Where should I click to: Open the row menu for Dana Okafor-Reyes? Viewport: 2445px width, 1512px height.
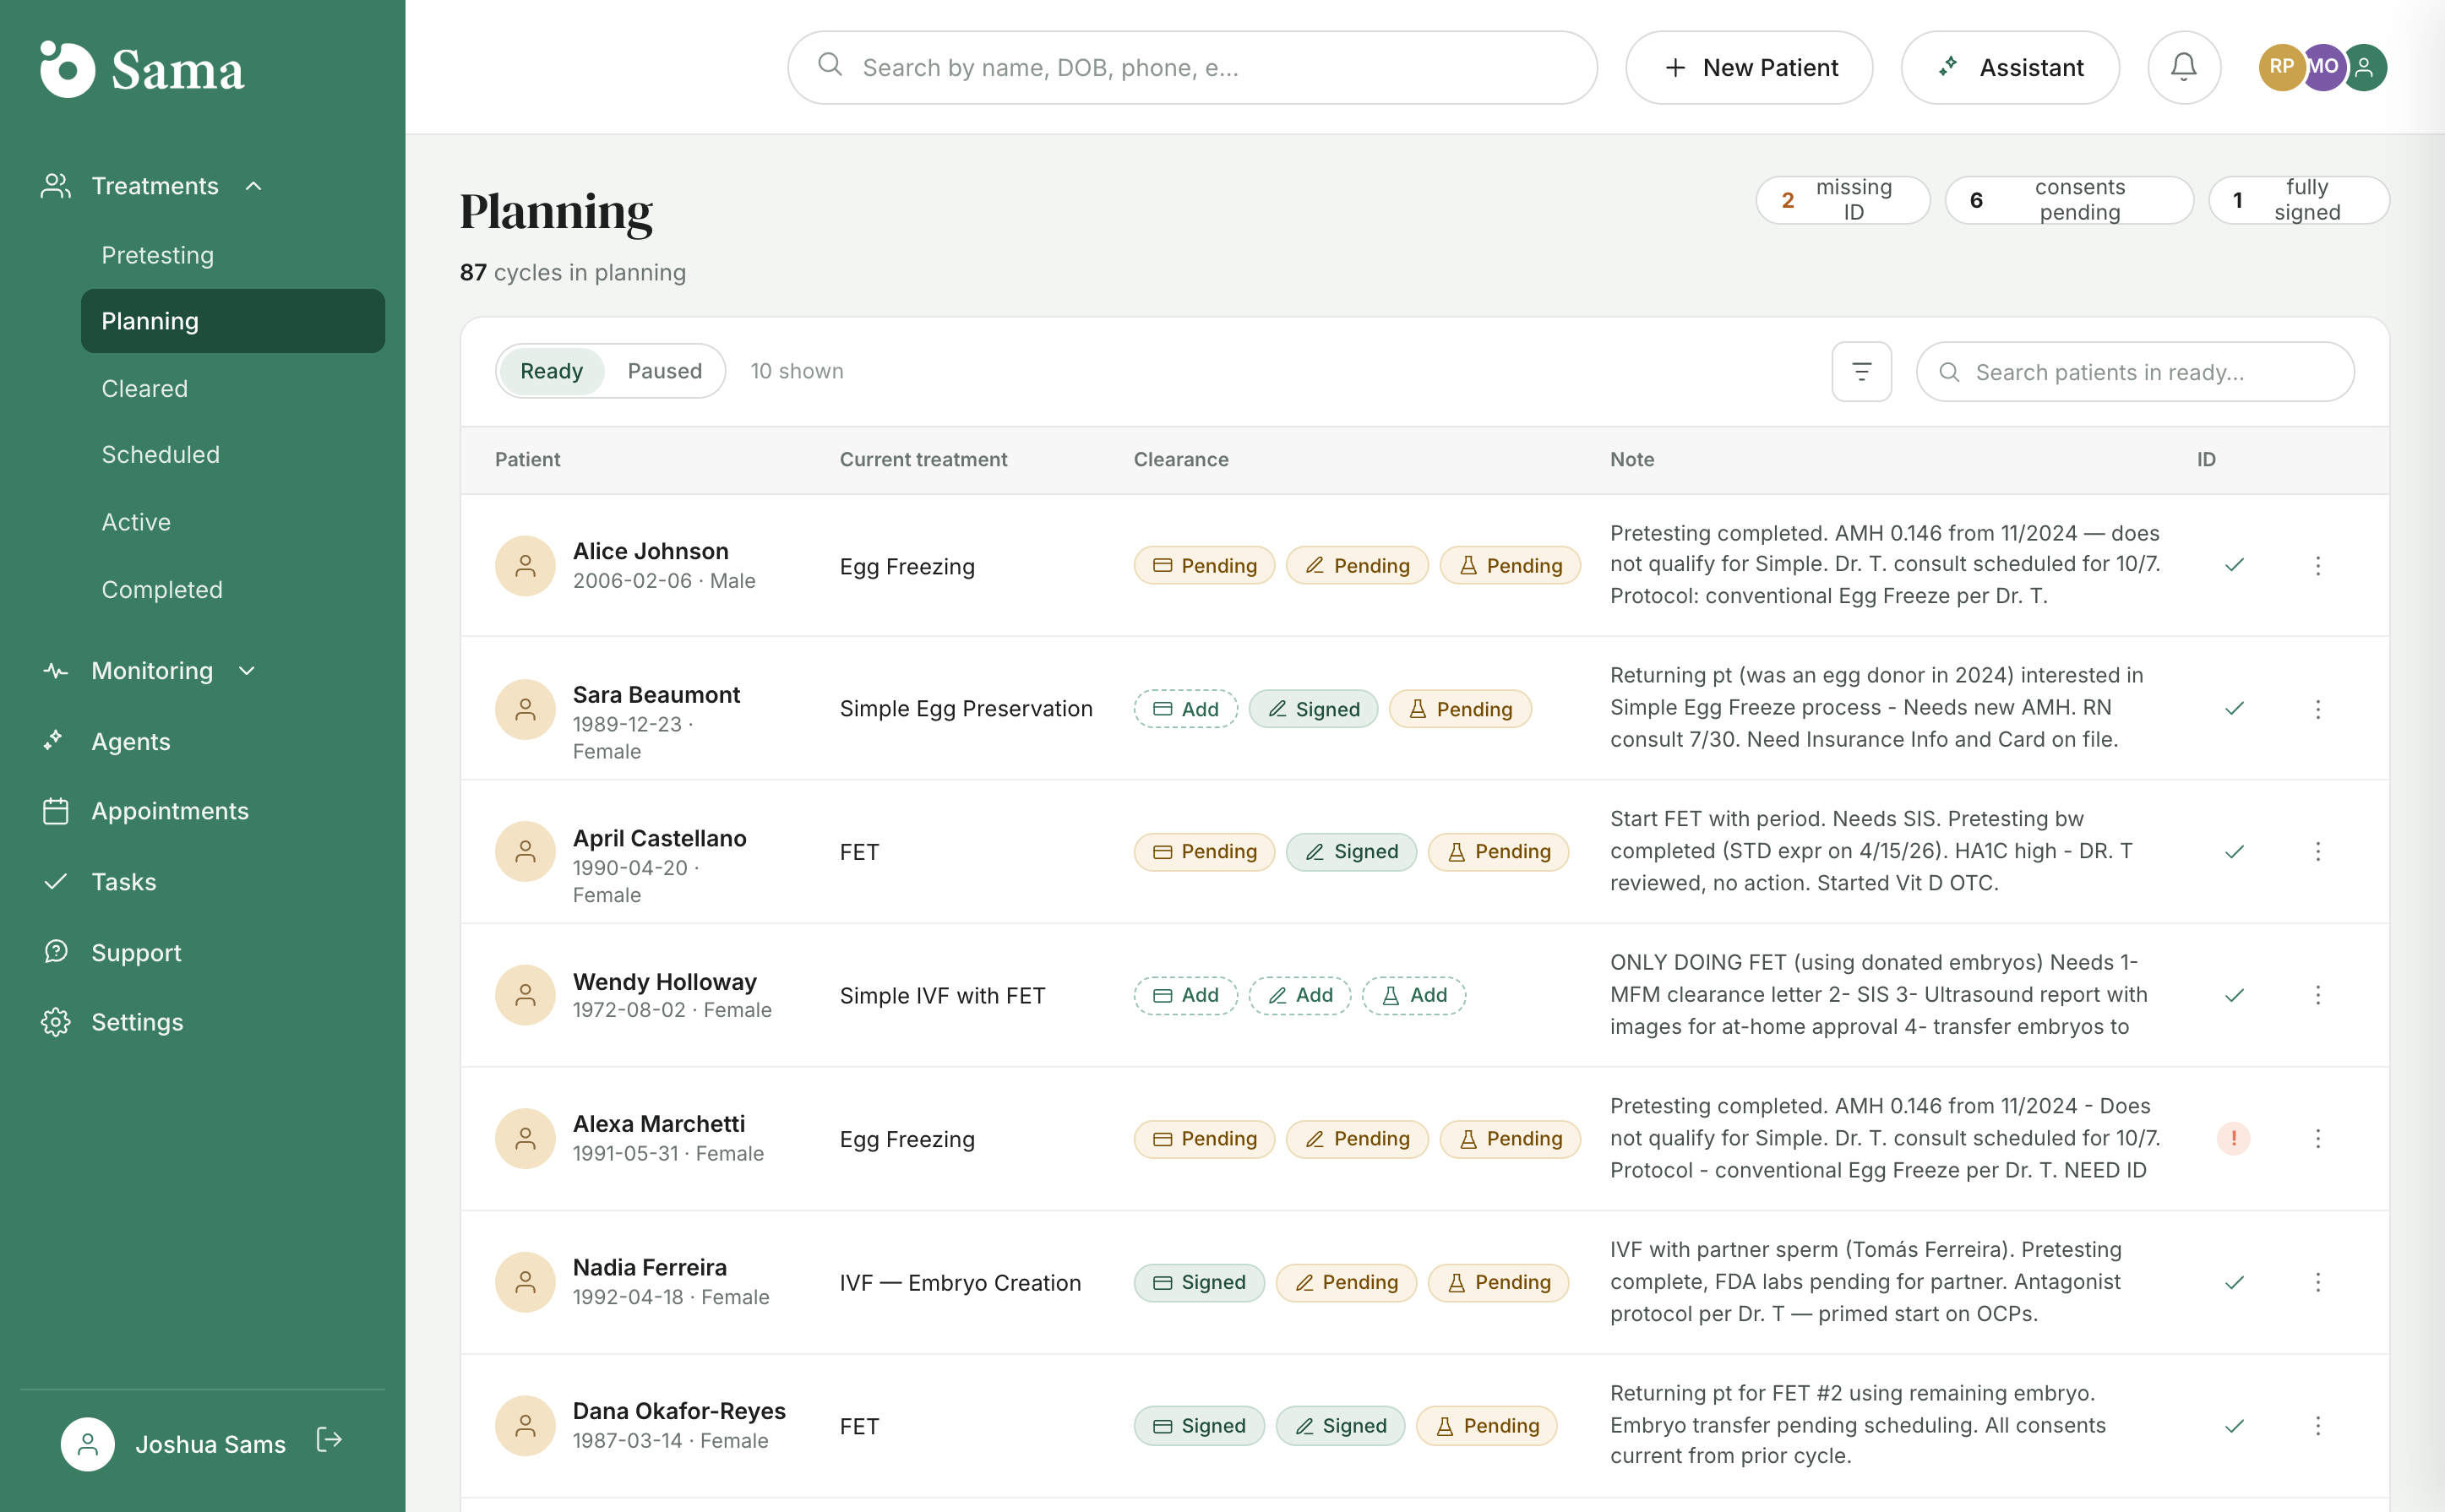pos(2317,1426)
